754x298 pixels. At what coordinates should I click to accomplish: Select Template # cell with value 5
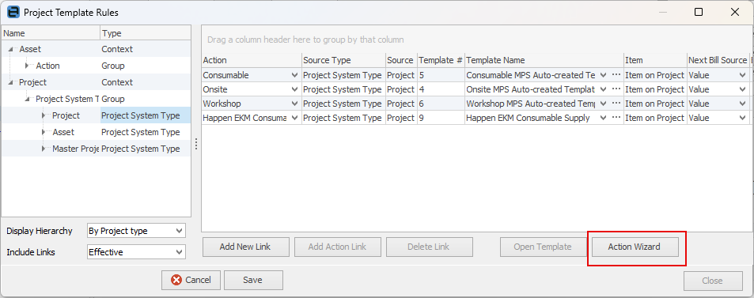[441, 75]
